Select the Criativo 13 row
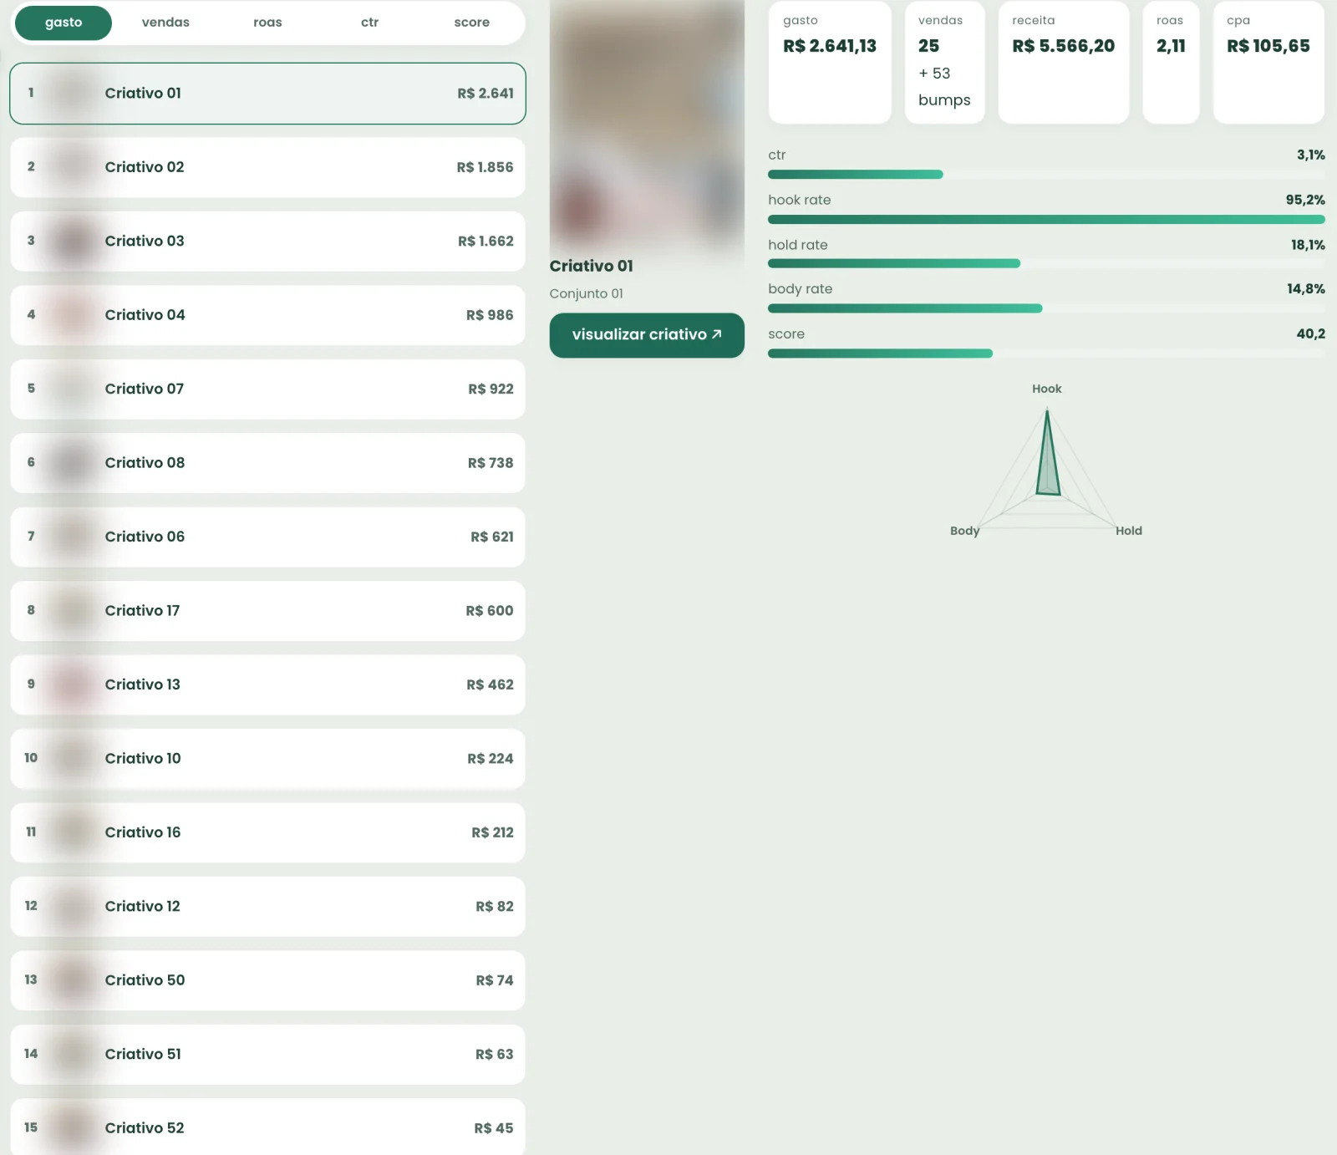Viewport: 1337px width, 1155px height. (267, 684)
